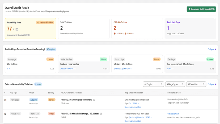Screen dimensions: 220x124
Task: Click the Theme Code origin badge
Action: coord(35,114)
